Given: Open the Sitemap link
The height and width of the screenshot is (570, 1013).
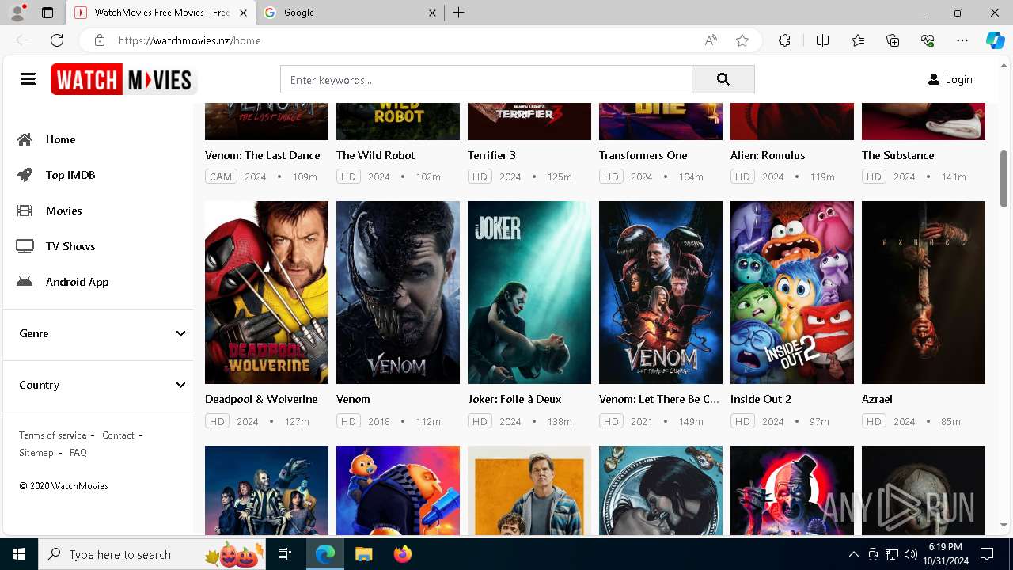Looking at the screenshot, I should click(x=36, y=453).
